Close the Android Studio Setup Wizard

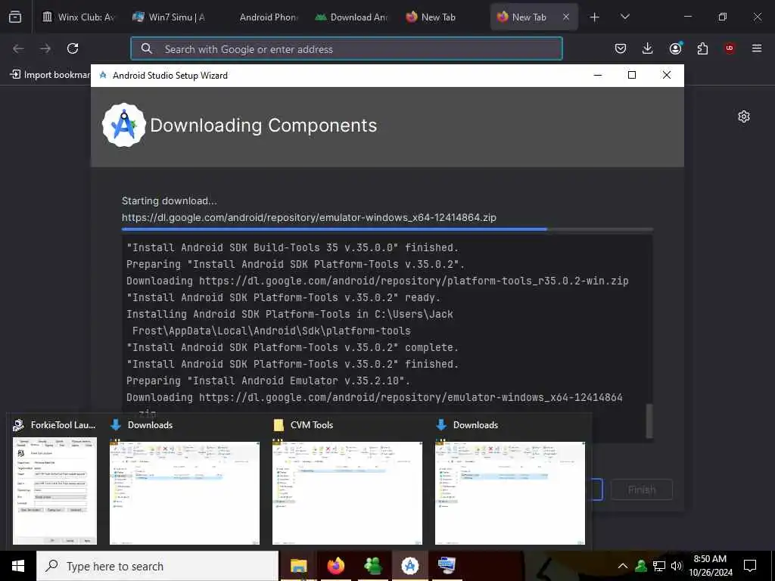tap(666, 75)
